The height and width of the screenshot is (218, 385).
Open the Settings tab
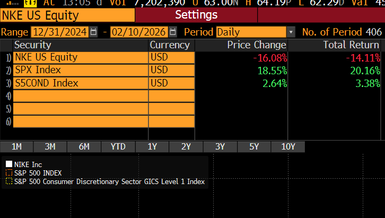[196, 15]
